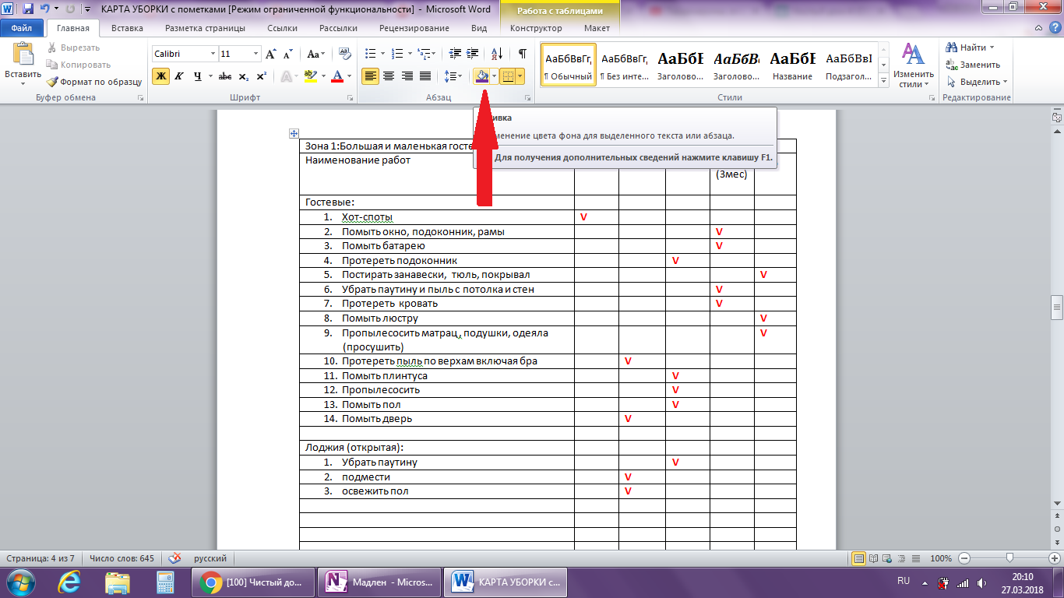Screen dimensions: 1064x598
Task: Switch to the Вставка ribbon tab
Action: (x=127, y=29)
